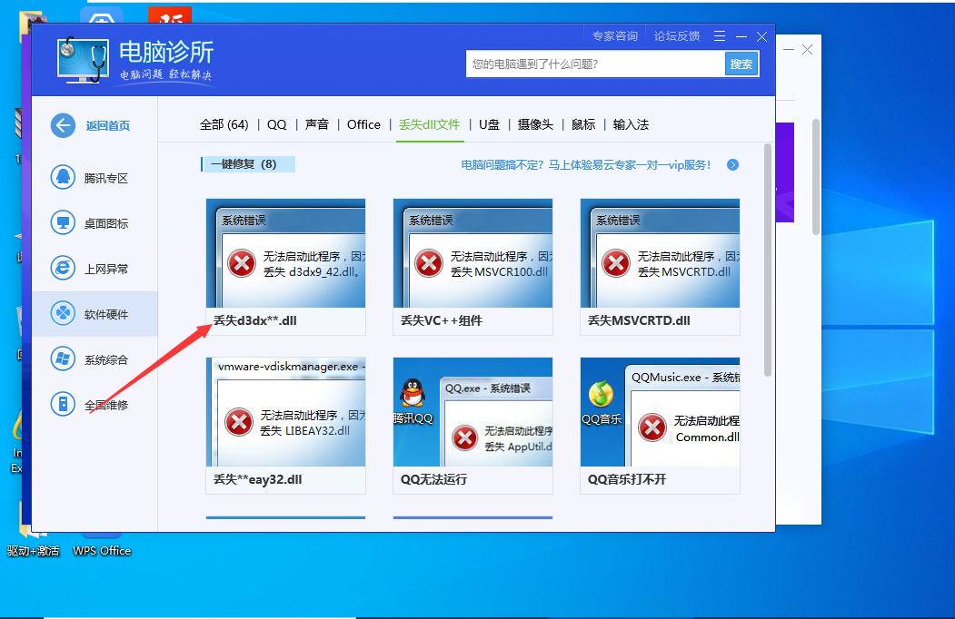
Task: Open 论坛反馈 link in title bar
Action: (676, 36)
